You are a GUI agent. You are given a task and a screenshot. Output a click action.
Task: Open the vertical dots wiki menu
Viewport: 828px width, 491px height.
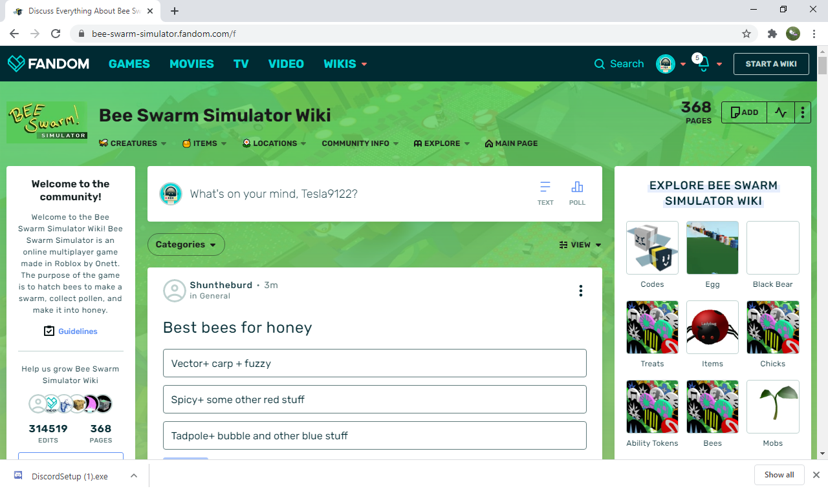click(803, 112)
